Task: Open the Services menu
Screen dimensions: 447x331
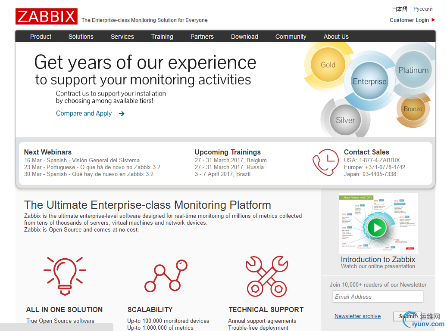Action: click(x=122, y=37)
